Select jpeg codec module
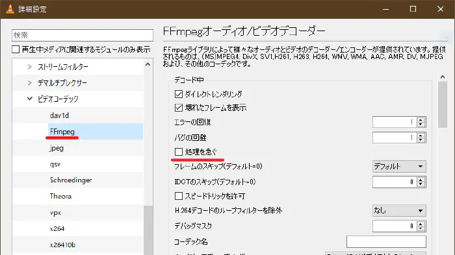Viewport: 455px width, 255px height. [x=57, y=148]
